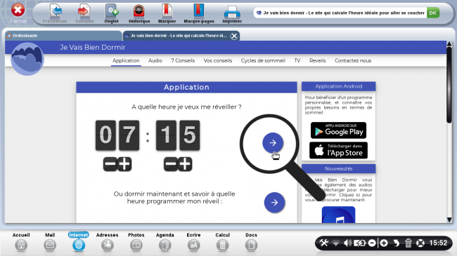Click the address bar with the page title
Viewport: 457px width, 256px height.
(340, 13)
